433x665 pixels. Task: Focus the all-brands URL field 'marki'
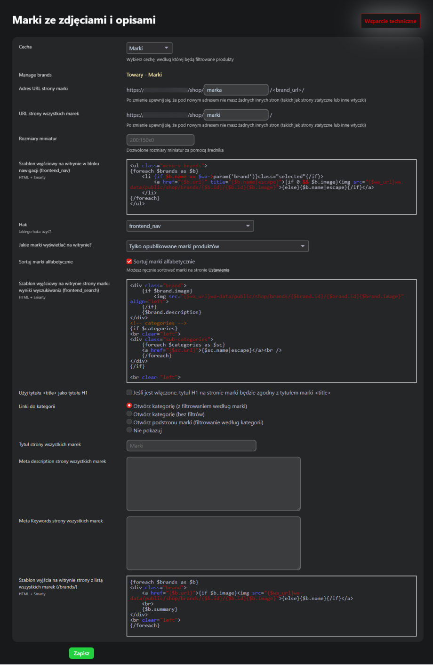point(236,115)
